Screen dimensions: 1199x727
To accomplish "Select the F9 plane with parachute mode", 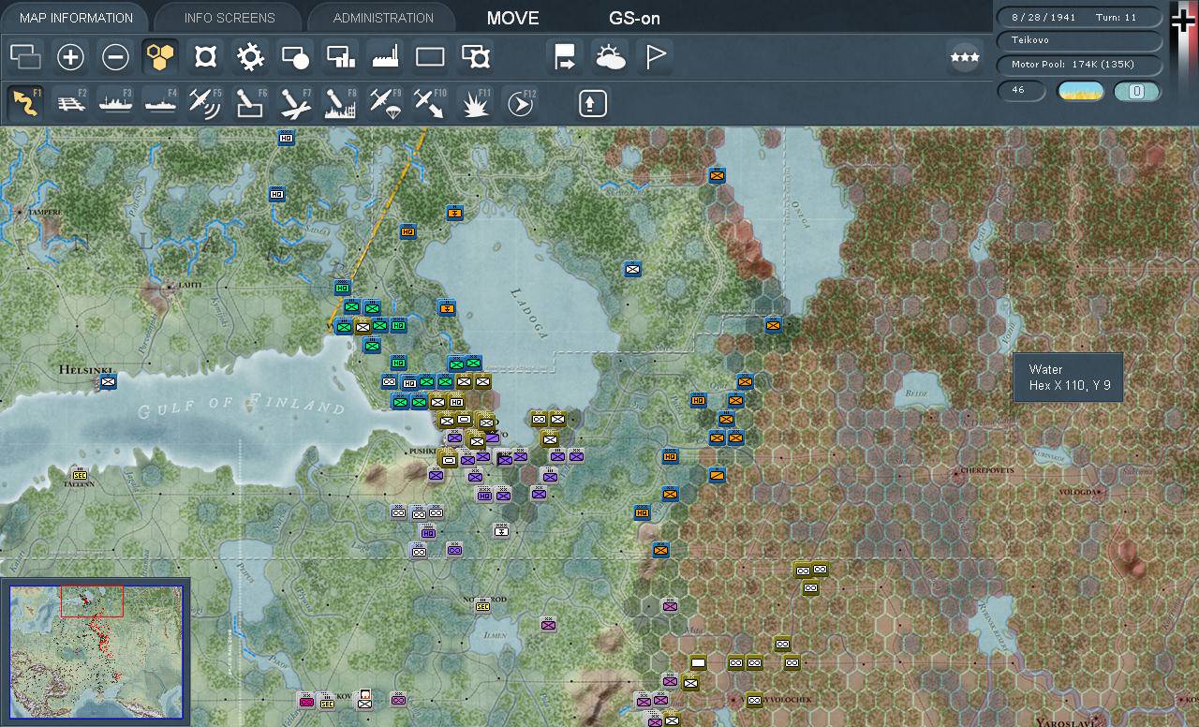I will [385, 102].
